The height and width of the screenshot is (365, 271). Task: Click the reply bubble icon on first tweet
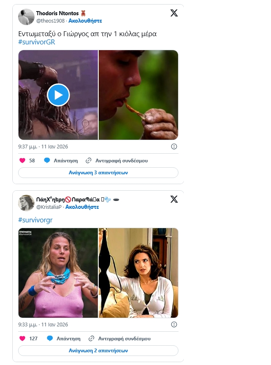click(x=47, y=161)
